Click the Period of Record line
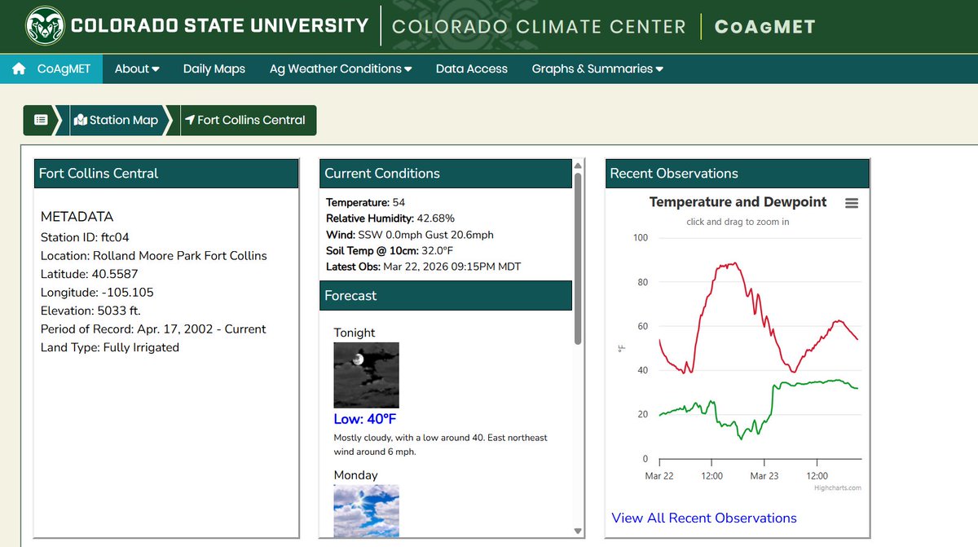The width and height of the screenshot is (978, 547). click(x=153, y=329)
